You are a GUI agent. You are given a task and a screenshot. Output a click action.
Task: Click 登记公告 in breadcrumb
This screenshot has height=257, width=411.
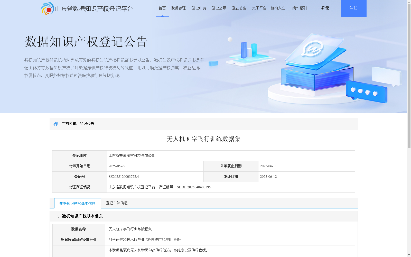[87, 124]
